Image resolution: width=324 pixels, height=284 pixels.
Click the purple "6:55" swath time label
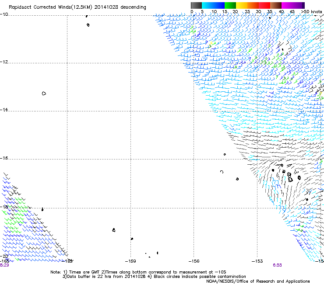tap(277, 265)
